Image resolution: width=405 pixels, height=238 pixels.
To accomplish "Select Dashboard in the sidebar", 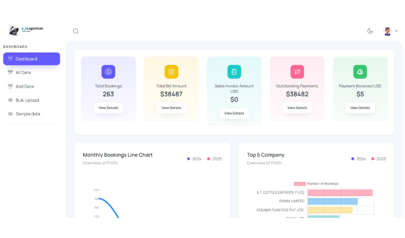I will 31,59.
